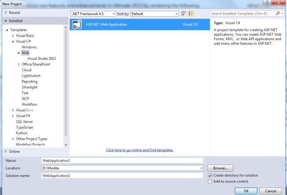Open the .NET Framework 4.5 dropdown
287x195 pixels.
pyautogui.click(x=93, y=14)
